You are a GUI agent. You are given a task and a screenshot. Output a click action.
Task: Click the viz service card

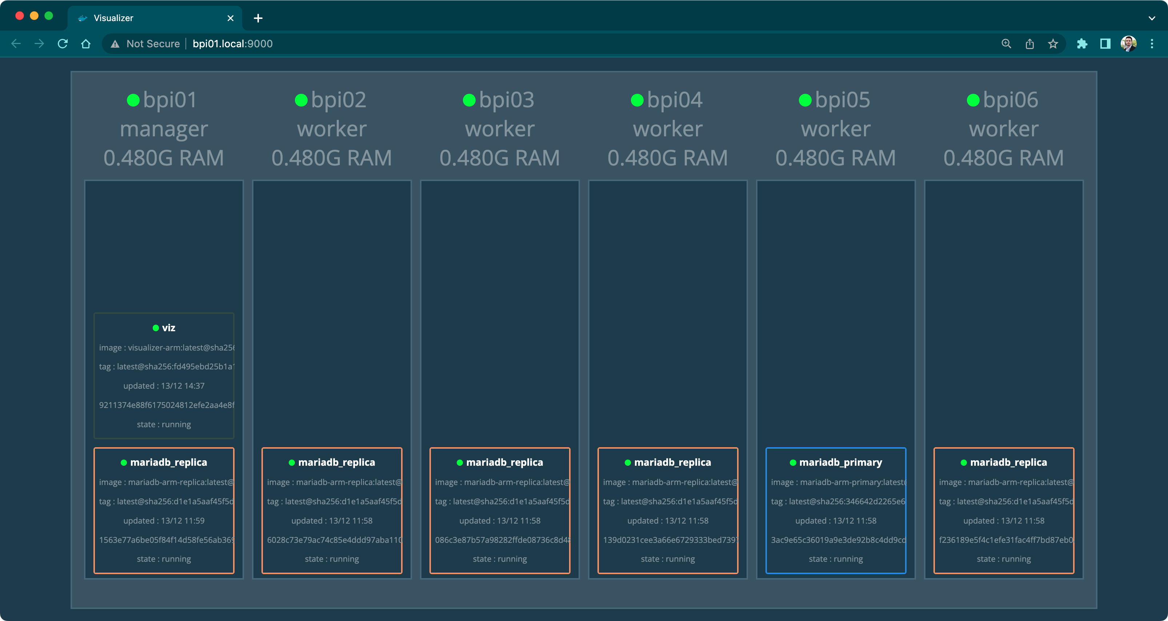(164, 375)
